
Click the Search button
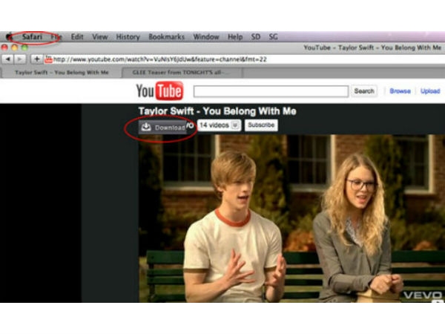[364, 91]
